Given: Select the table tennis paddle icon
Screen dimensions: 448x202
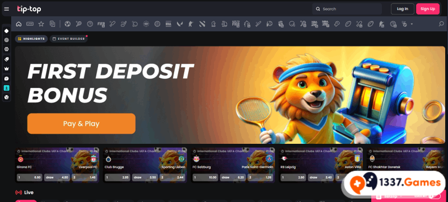Looking at the screenshot, I should [x=135, y=24].
